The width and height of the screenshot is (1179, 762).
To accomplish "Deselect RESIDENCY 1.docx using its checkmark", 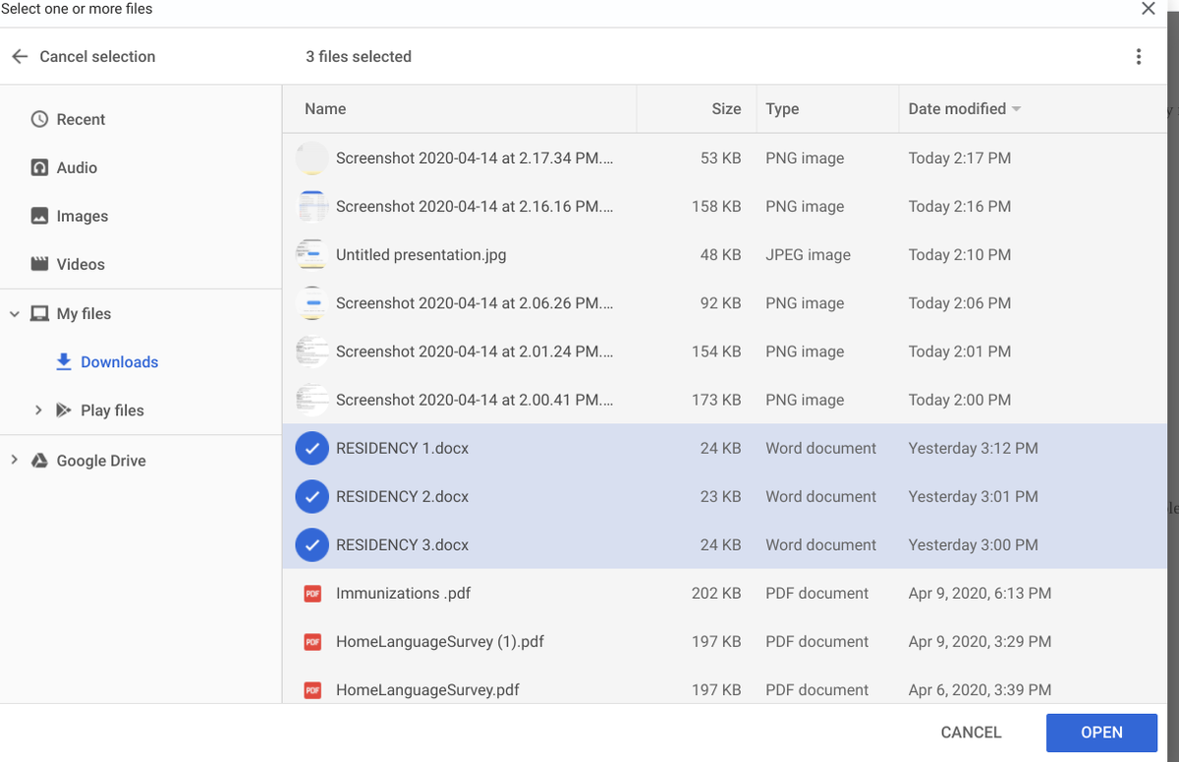I will (311, 448).
